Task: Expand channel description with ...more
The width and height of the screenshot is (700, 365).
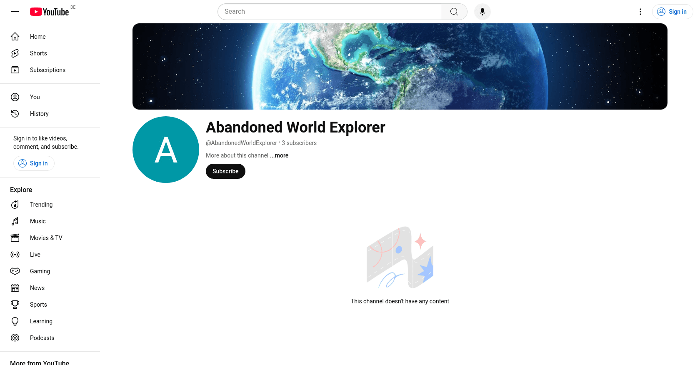Action: (279, 155)
